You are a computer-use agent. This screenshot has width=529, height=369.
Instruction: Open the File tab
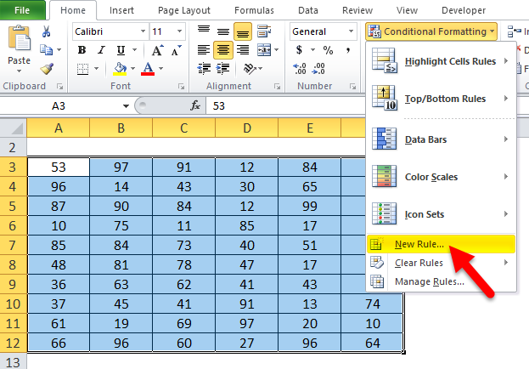coord(22,10)
